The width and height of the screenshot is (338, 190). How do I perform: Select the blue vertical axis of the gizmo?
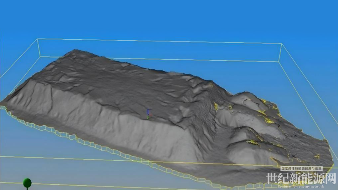pyautogui.click(x=148, y=112)
